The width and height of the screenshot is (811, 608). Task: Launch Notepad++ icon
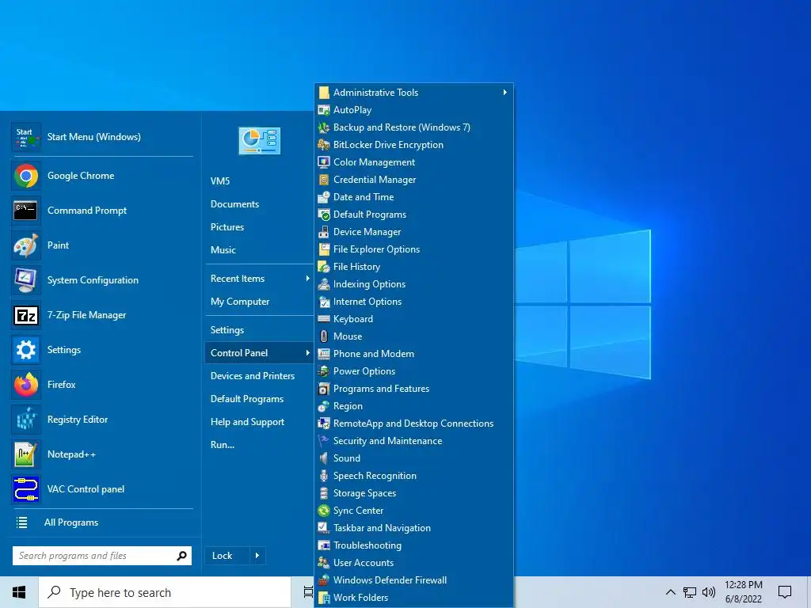tap(25, 454)
